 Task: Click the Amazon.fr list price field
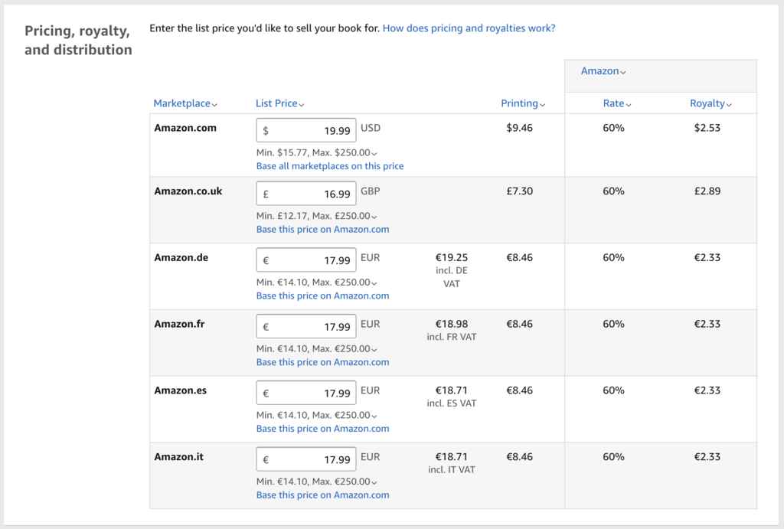pyautogui.click(x=306, y=326)
